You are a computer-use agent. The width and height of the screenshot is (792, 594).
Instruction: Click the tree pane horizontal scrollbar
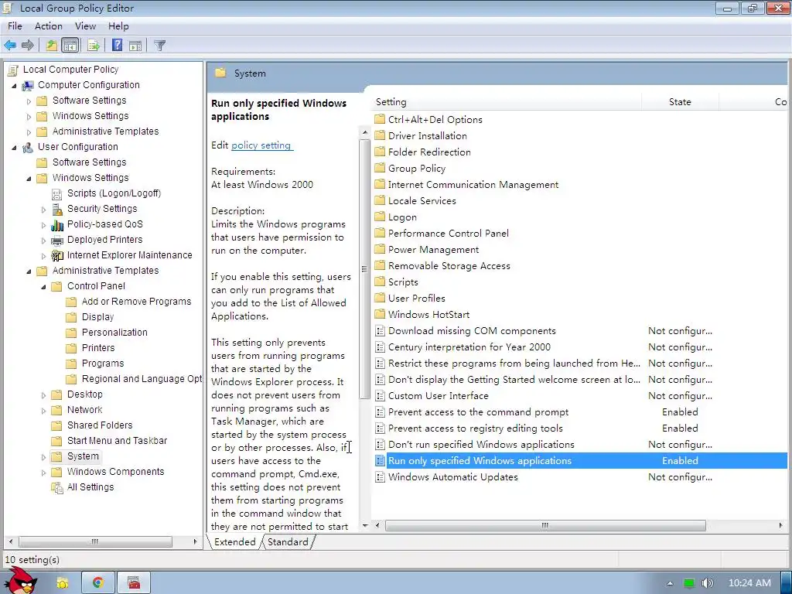click(x=95, y=542)
